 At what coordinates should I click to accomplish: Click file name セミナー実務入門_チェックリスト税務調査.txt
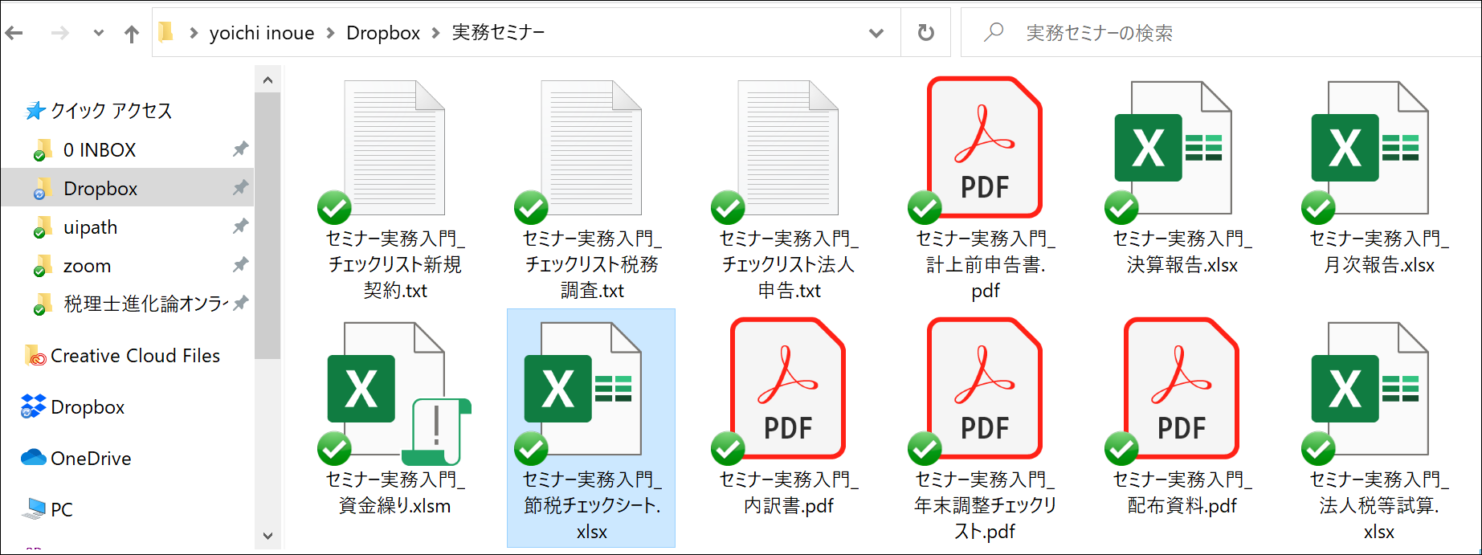592,265
